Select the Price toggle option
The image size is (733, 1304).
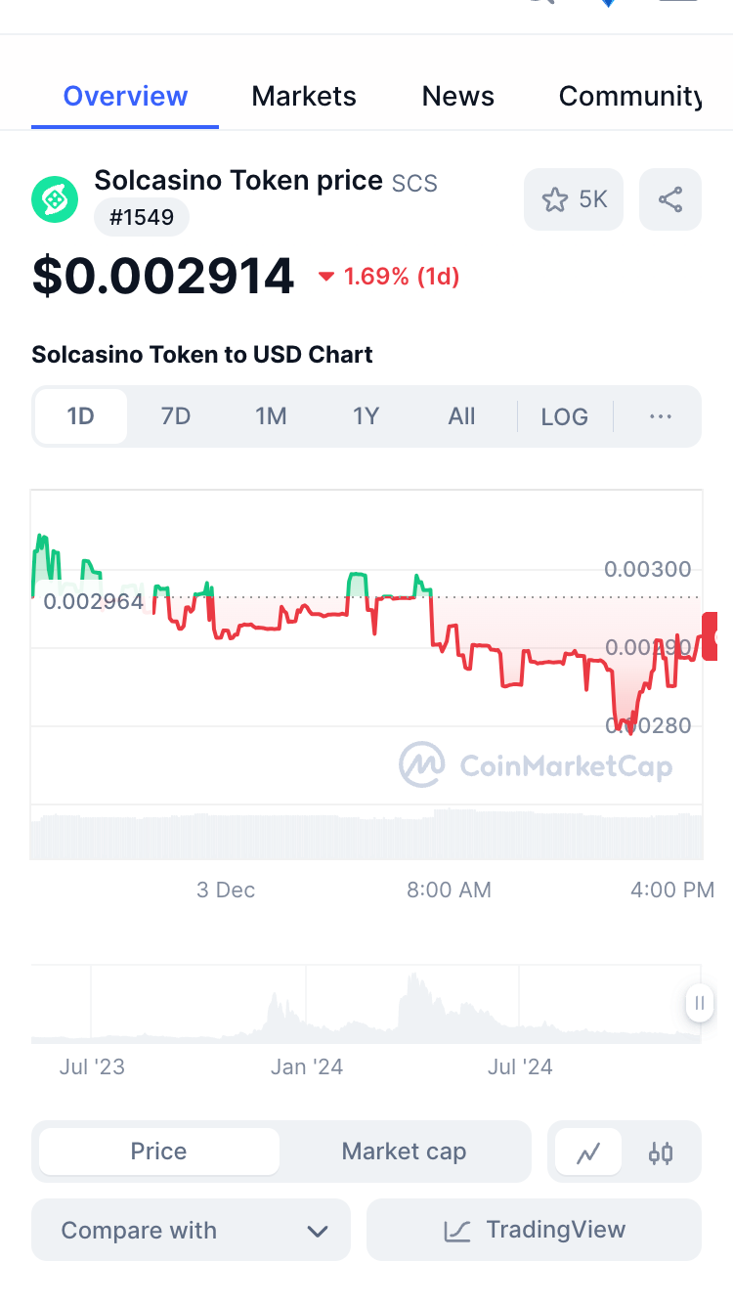click(159, 1152)
